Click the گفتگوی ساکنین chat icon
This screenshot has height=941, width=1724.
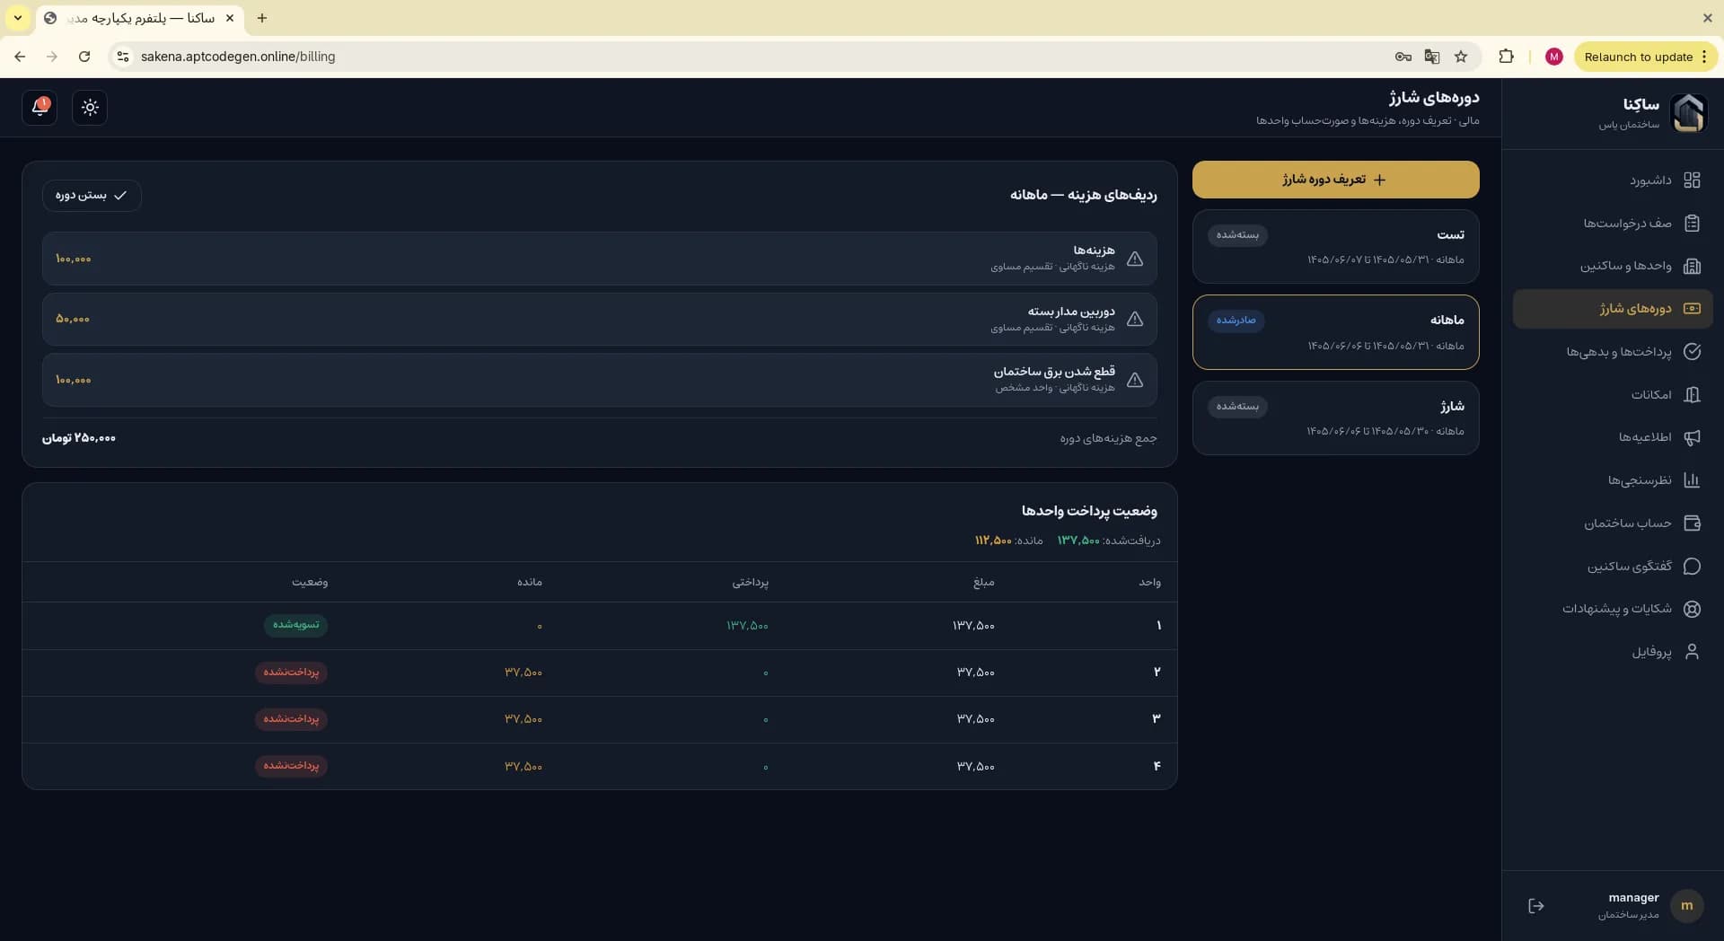(x=1692, y=567)
